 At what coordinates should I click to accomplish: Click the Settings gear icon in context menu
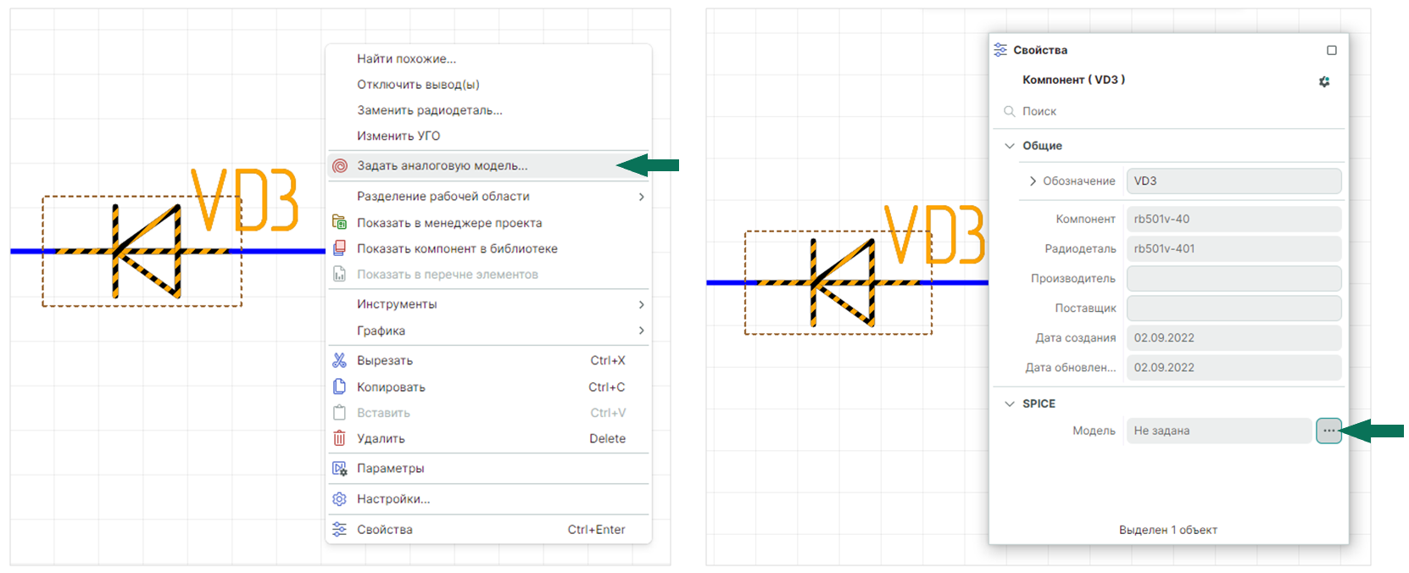tap(340, 499)
